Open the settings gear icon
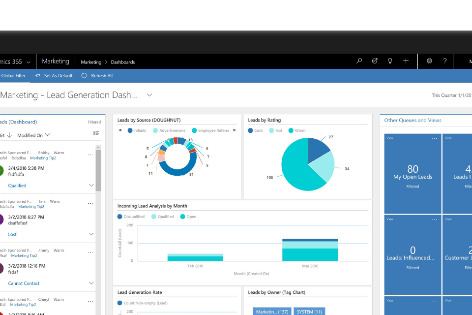Viewport: 472px width, 315px height. [x=429, y=61]
